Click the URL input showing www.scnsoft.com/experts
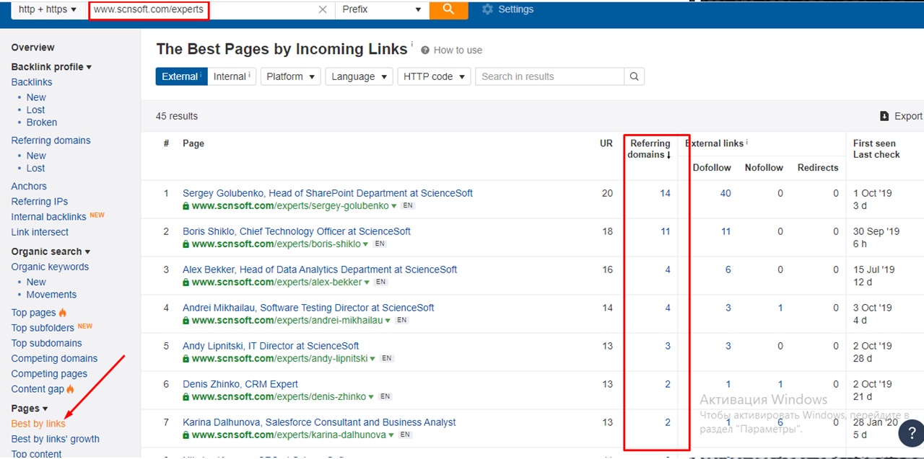The image size is (924, 459). 148,9
